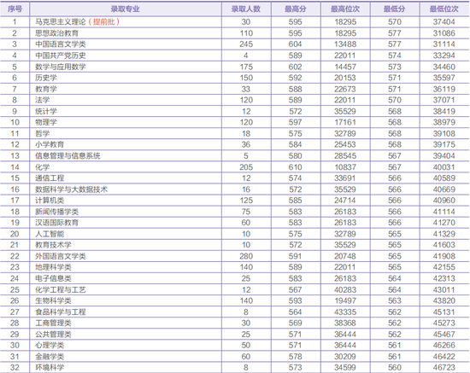Click highest rank value 17161
The width and height of the screenshot is (470, 373).
345,122
